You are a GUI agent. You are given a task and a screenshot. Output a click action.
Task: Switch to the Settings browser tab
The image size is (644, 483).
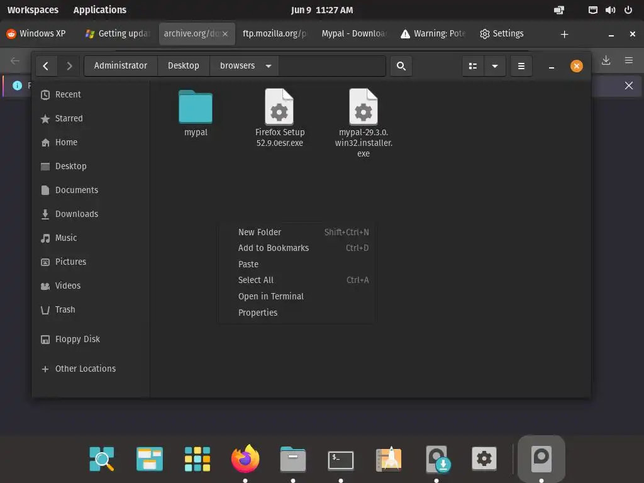click(x=502, y=34)
